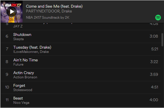Click the play button on album cover

tap(12, 12)
